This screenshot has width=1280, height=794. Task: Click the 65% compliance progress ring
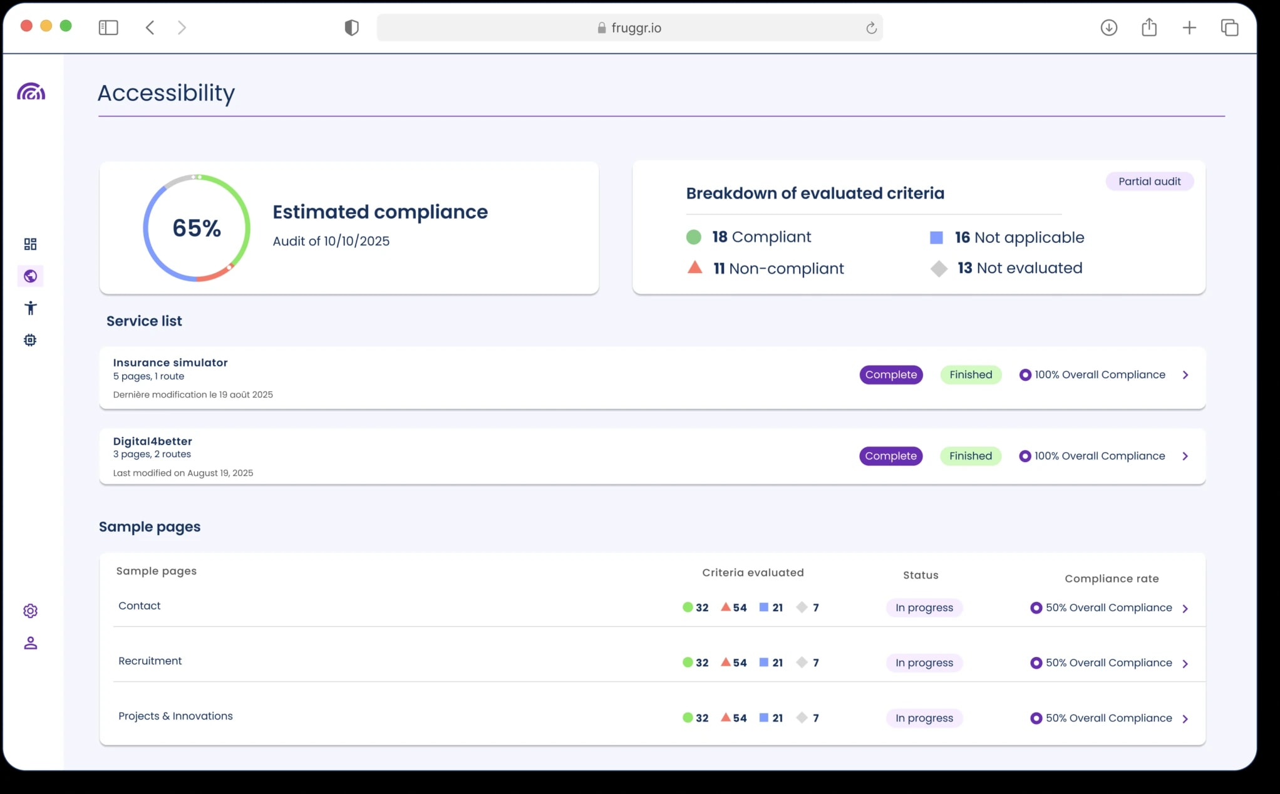[x=197, y=228]
